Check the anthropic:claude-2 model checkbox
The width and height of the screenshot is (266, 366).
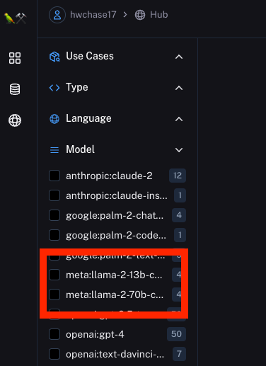click(54, 176)
